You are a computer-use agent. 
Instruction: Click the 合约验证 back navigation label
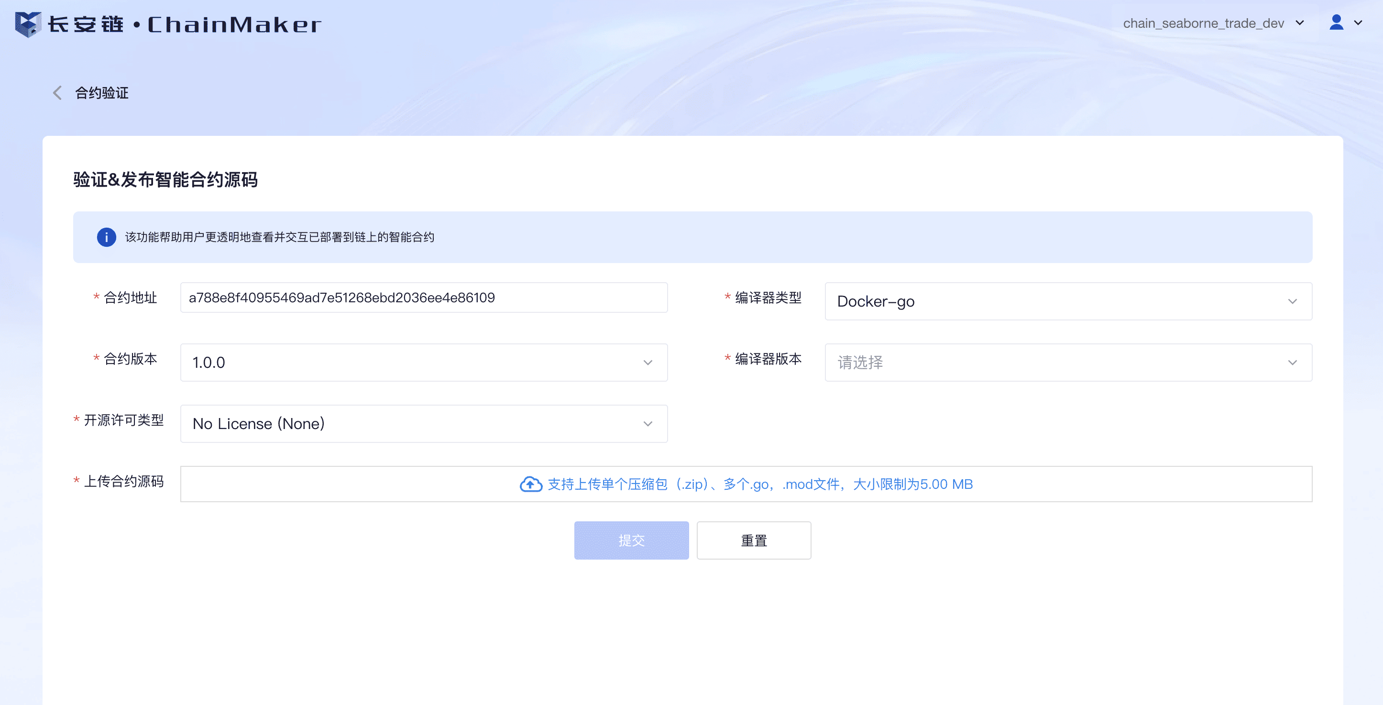click(x=101, y=93)
